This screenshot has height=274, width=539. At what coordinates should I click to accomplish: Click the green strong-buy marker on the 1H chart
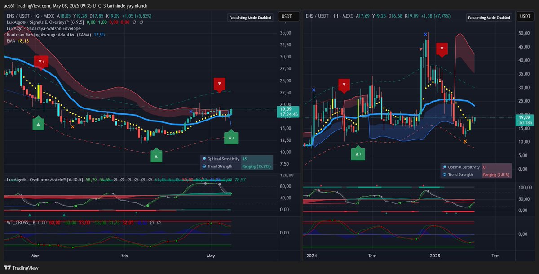[x=358, y=154]
